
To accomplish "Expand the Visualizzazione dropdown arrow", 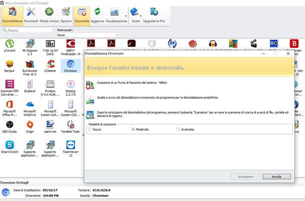I will tap(125, 16).
